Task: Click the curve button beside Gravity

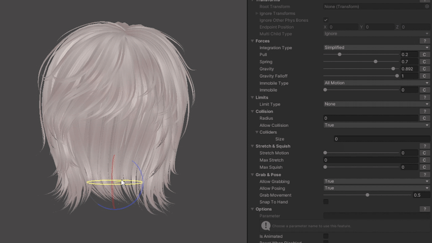Action: coord(424,69)
